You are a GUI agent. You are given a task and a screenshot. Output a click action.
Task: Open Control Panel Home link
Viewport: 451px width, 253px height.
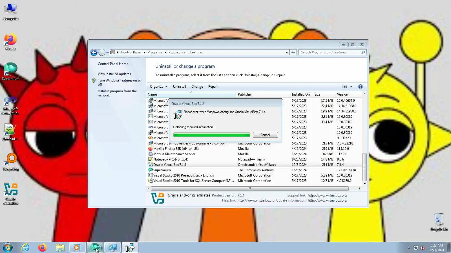click(113, 64)
